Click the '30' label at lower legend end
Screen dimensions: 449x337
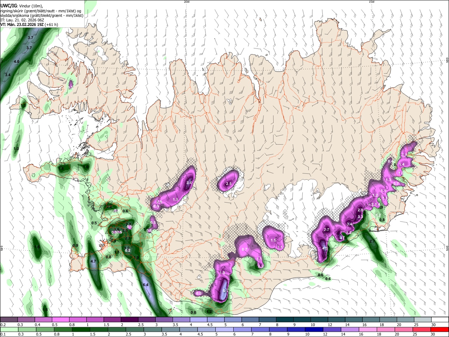click(433, 335)
